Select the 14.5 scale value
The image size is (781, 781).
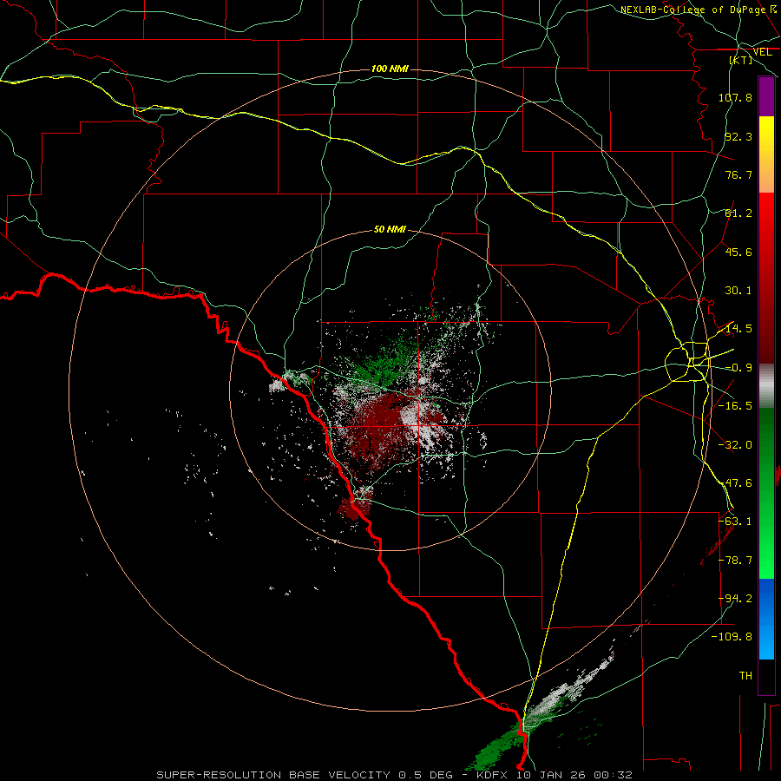(x=738, y=329)
